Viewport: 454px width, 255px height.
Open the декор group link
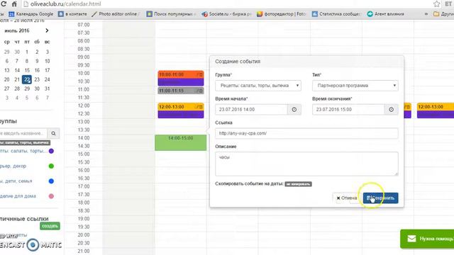(13, 166)
